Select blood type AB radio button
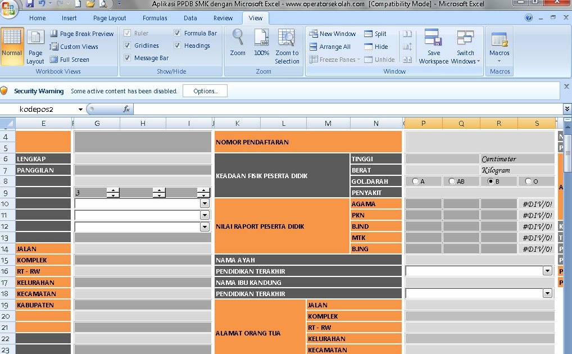This screenshot has width=572, height=354. [452, 181]
